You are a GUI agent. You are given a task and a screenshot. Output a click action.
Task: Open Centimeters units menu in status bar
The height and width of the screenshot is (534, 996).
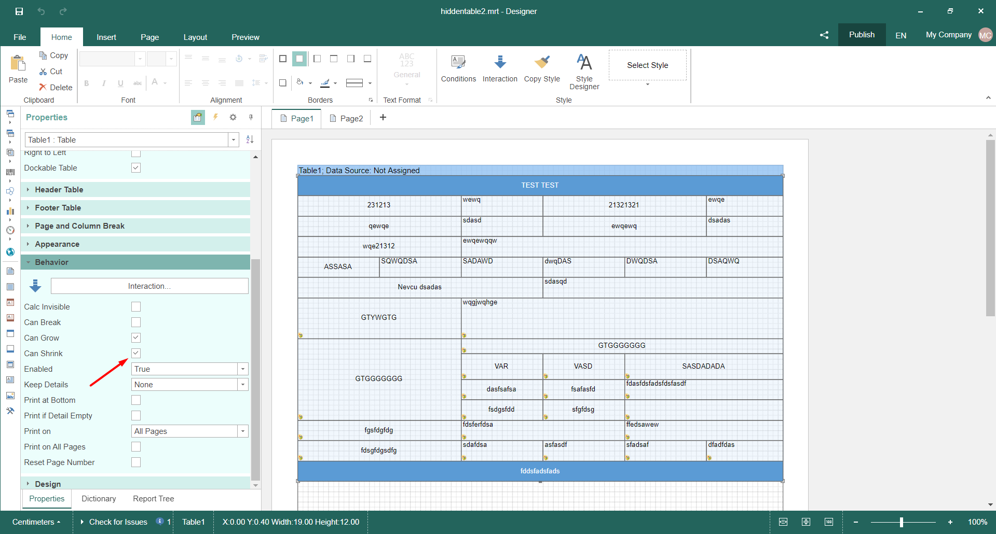[x=36, y=522]
